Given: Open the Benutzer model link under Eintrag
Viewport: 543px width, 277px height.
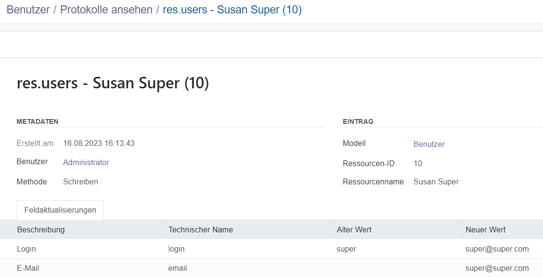Looking at the screenshot, I should (x=429, y=144).
